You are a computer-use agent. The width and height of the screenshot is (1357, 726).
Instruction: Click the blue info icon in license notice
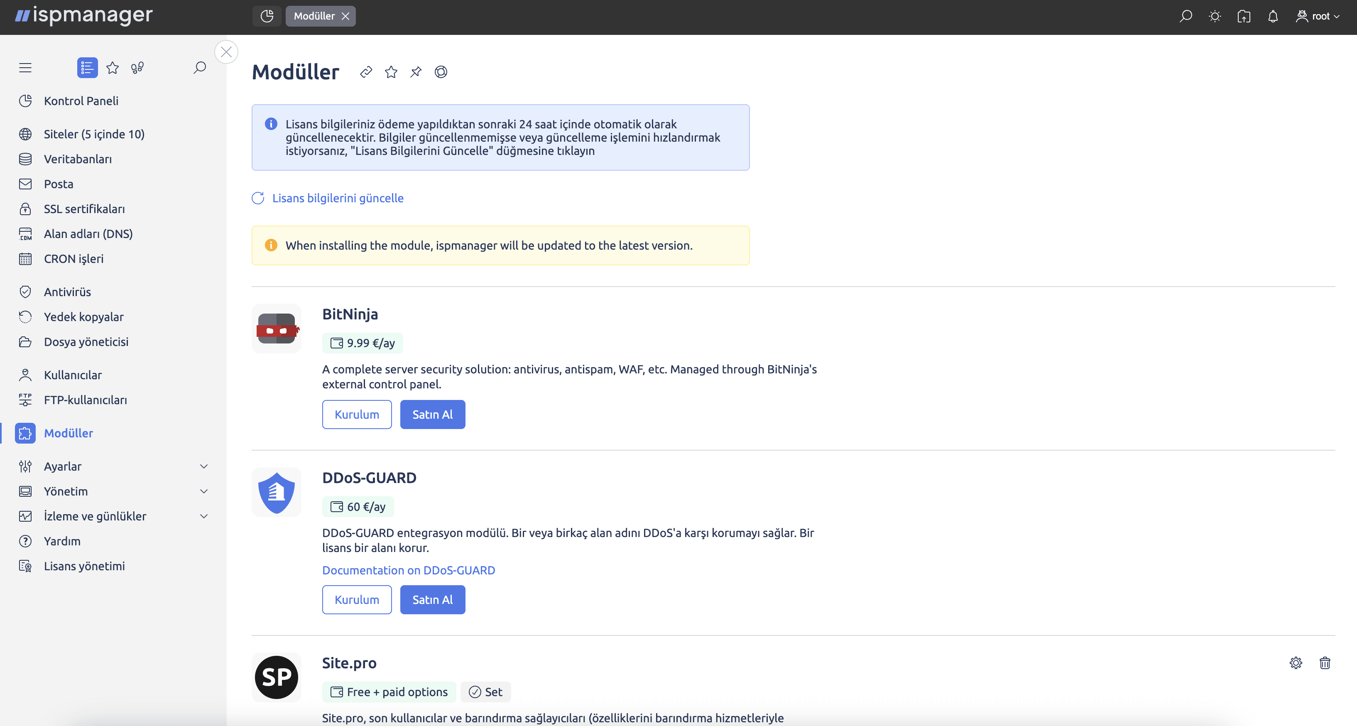pyautogui.click(x=271, y=124)
